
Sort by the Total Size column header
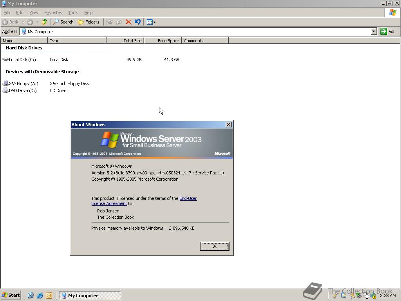pos(125,41)
